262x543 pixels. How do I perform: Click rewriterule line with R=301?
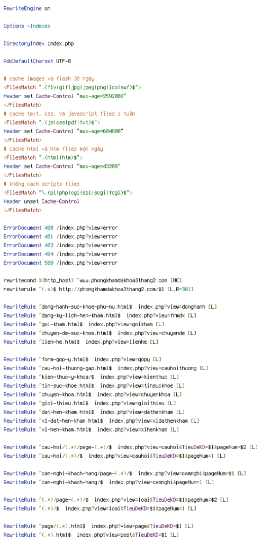(98, 289)
